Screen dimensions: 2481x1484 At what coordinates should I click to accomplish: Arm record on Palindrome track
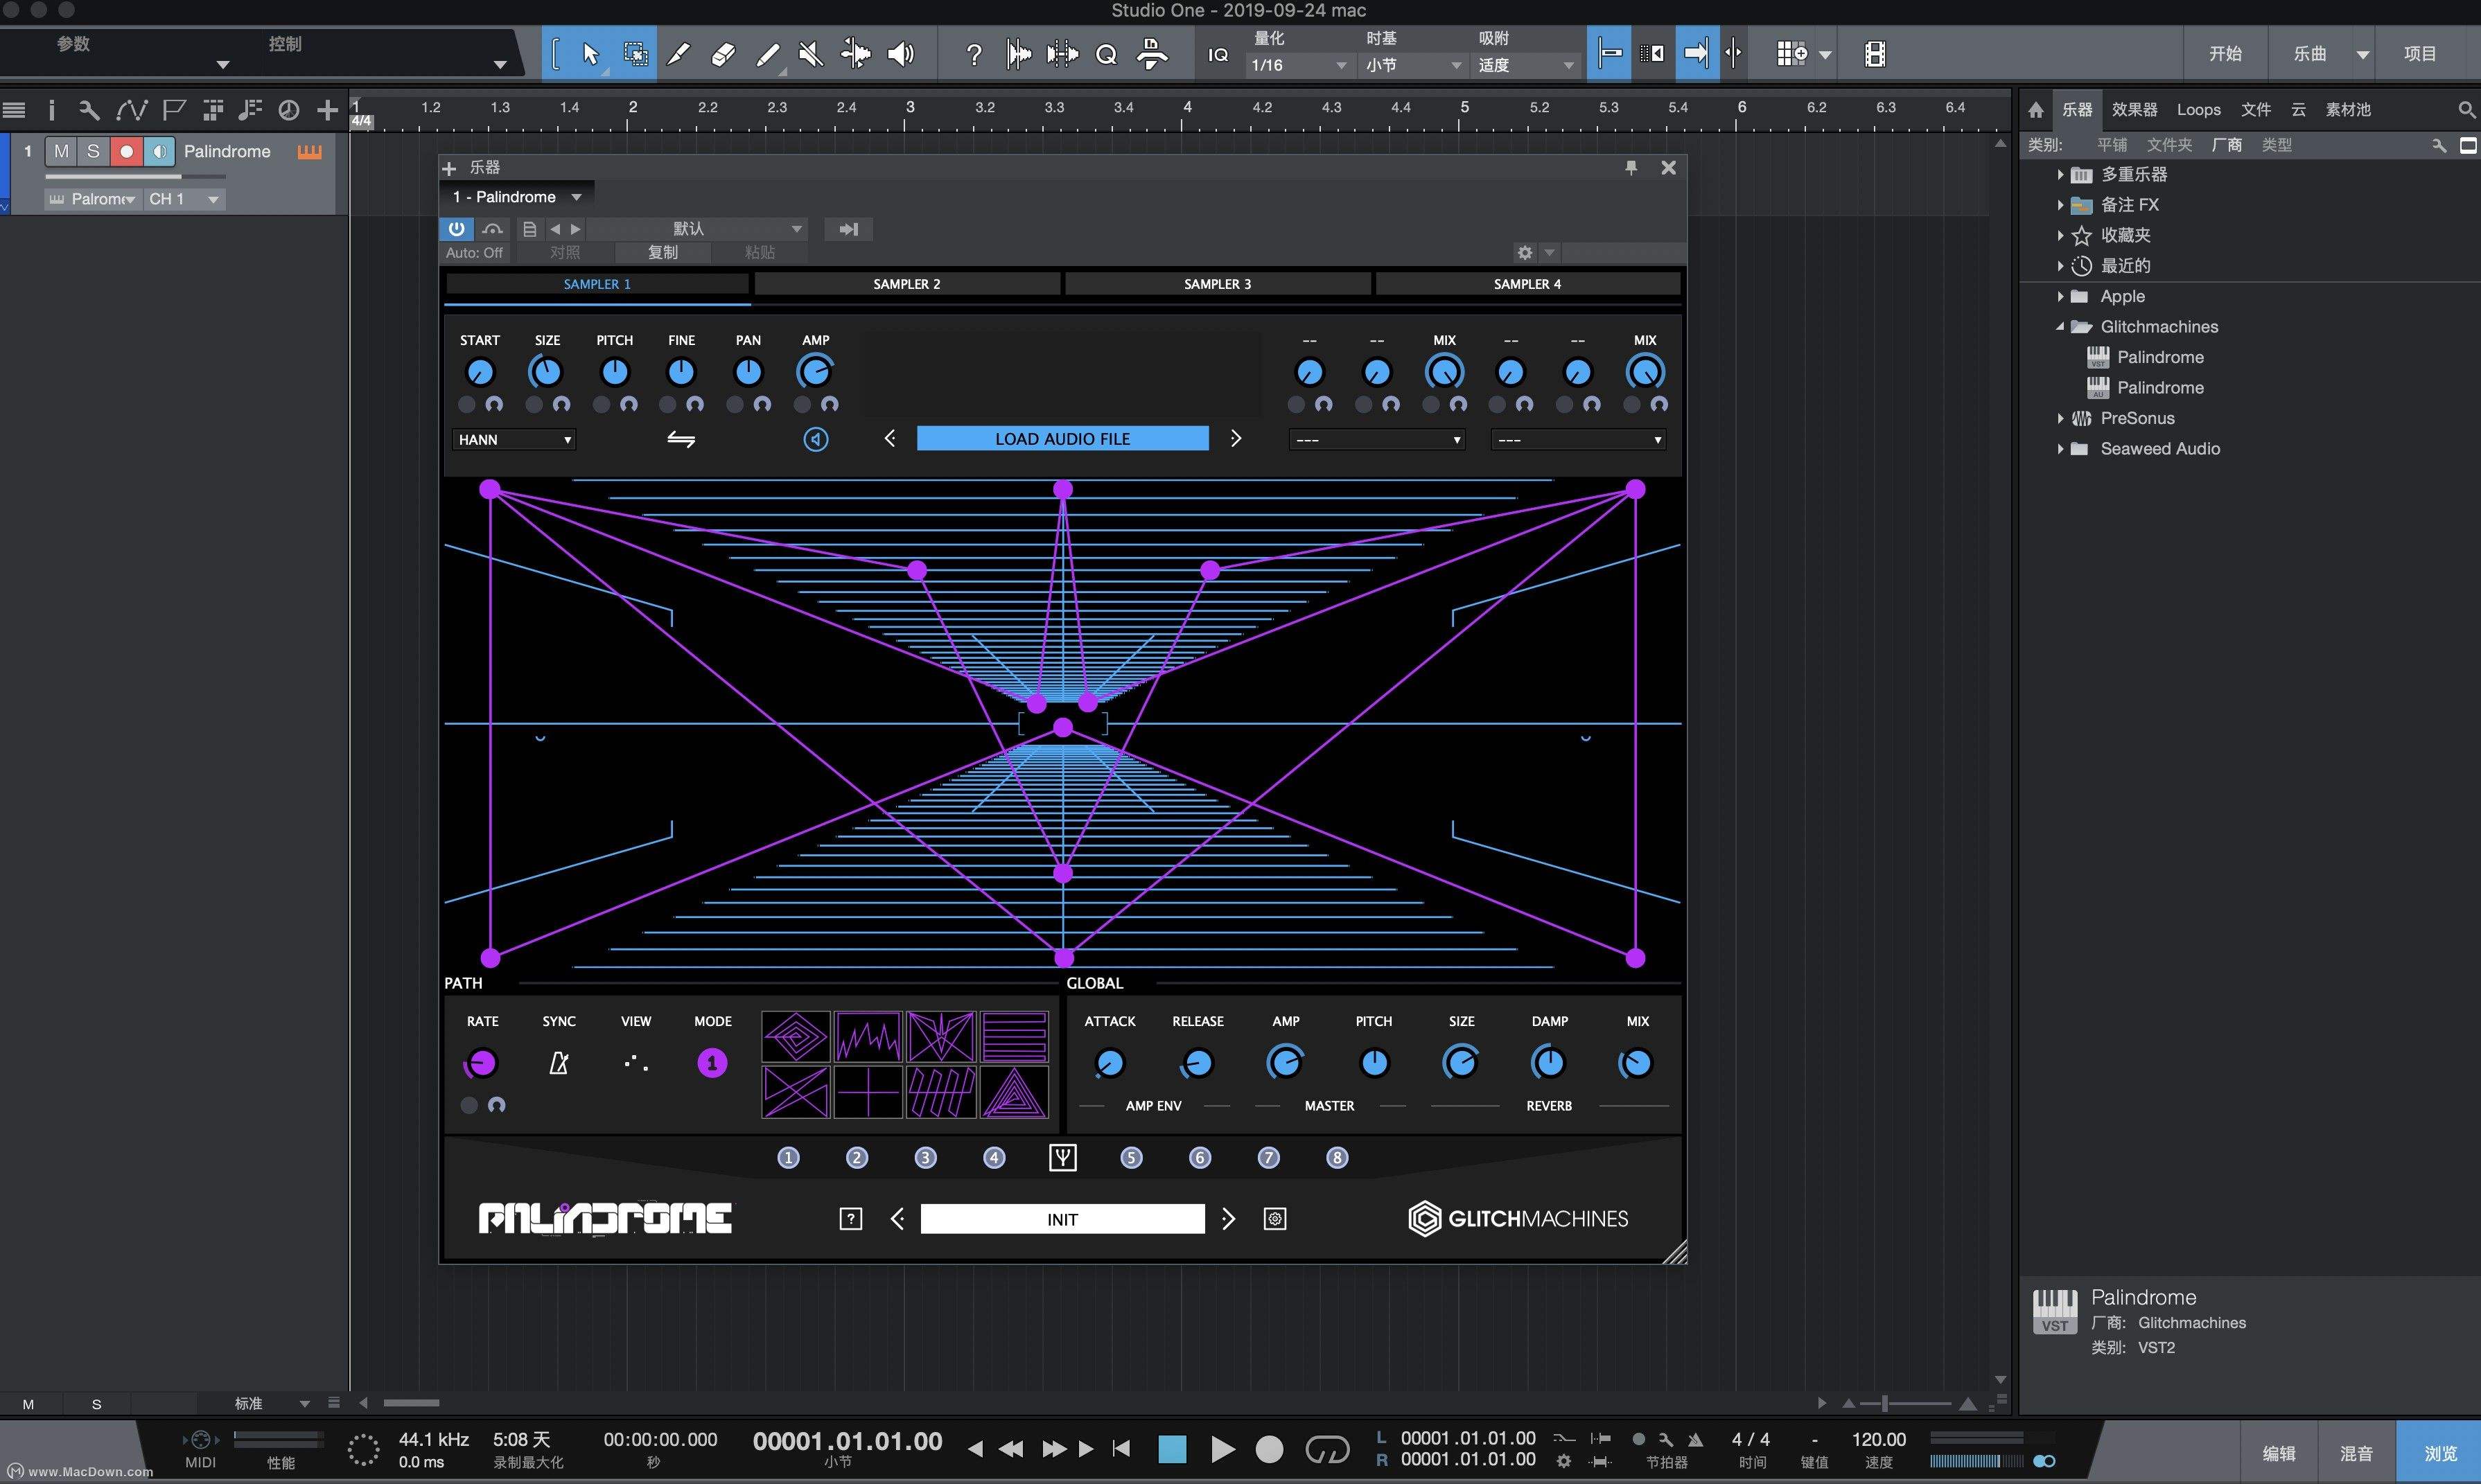(x=126, y=151)
